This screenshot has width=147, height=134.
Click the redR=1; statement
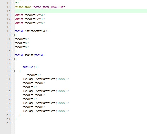[x=34, y=75]
